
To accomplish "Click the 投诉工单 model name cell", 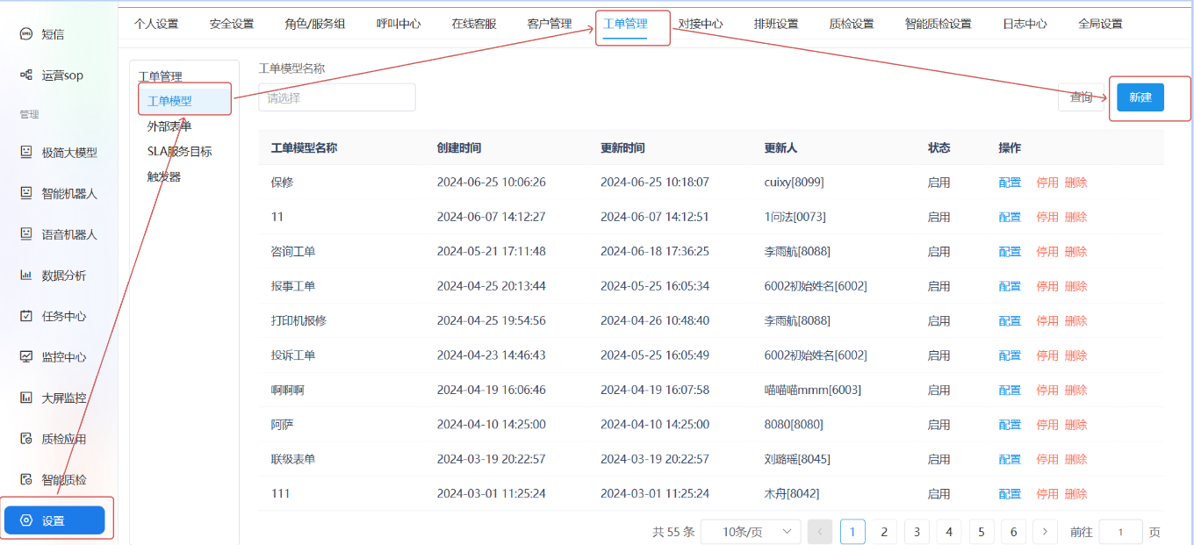I will tap(293, 355).
